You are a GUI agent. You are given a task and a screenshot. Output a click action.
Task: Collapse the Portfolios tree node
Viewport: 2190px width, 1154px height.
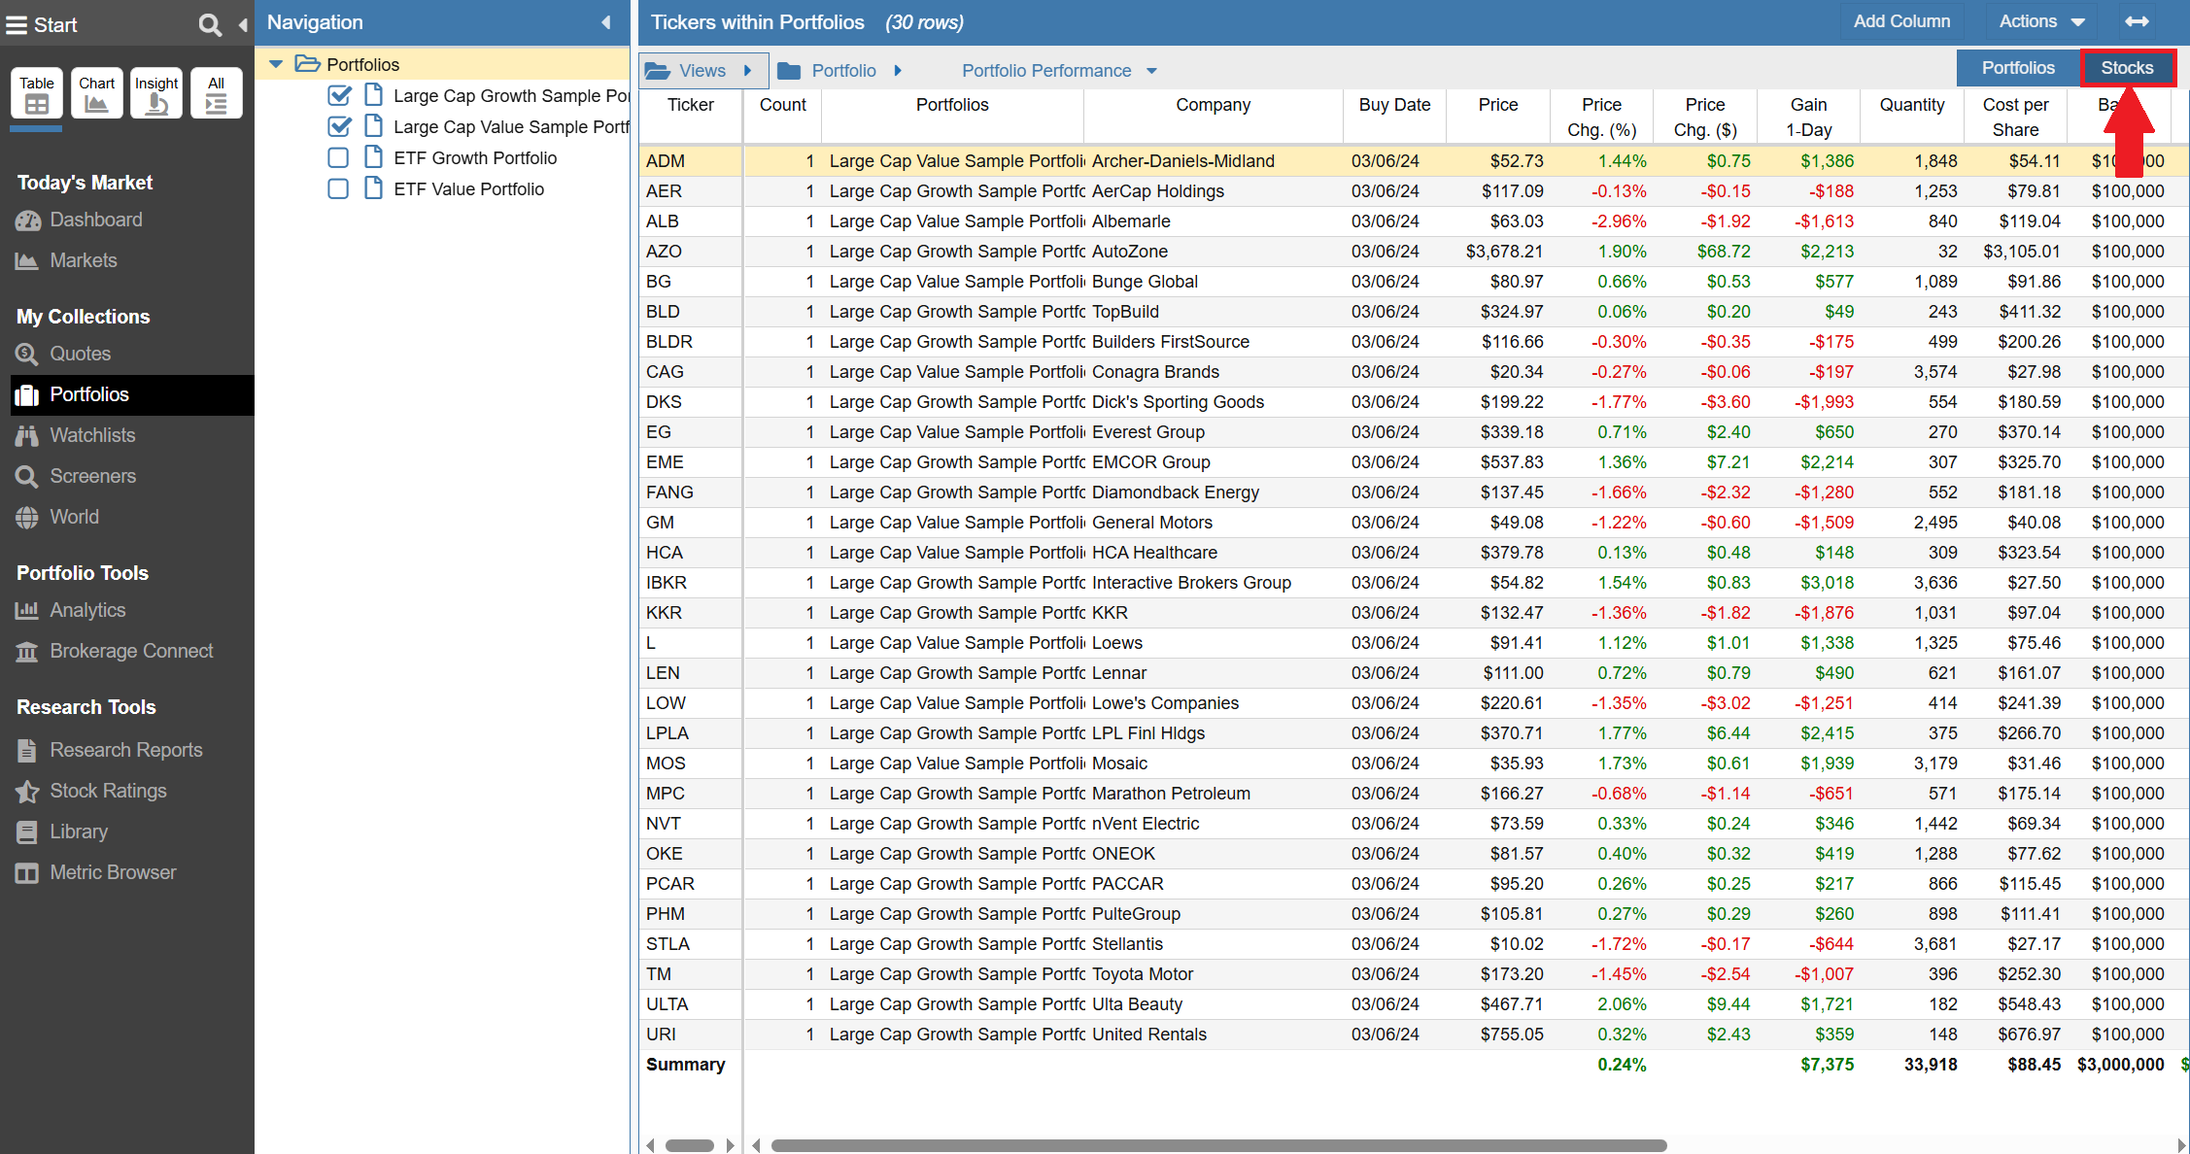(x=276, y=64)
